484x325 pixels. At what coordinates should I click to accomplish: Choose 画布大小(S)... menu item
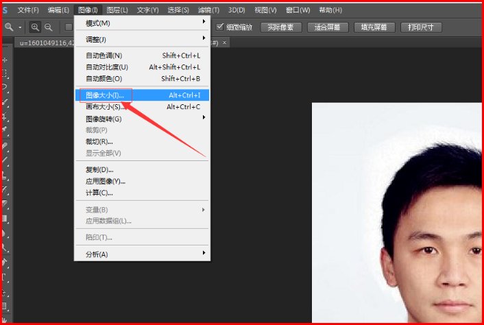click(143, 107)
